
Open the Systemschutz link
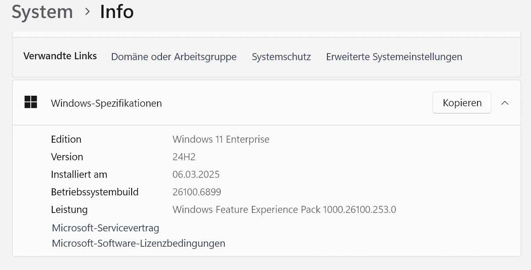coord(281,57)
